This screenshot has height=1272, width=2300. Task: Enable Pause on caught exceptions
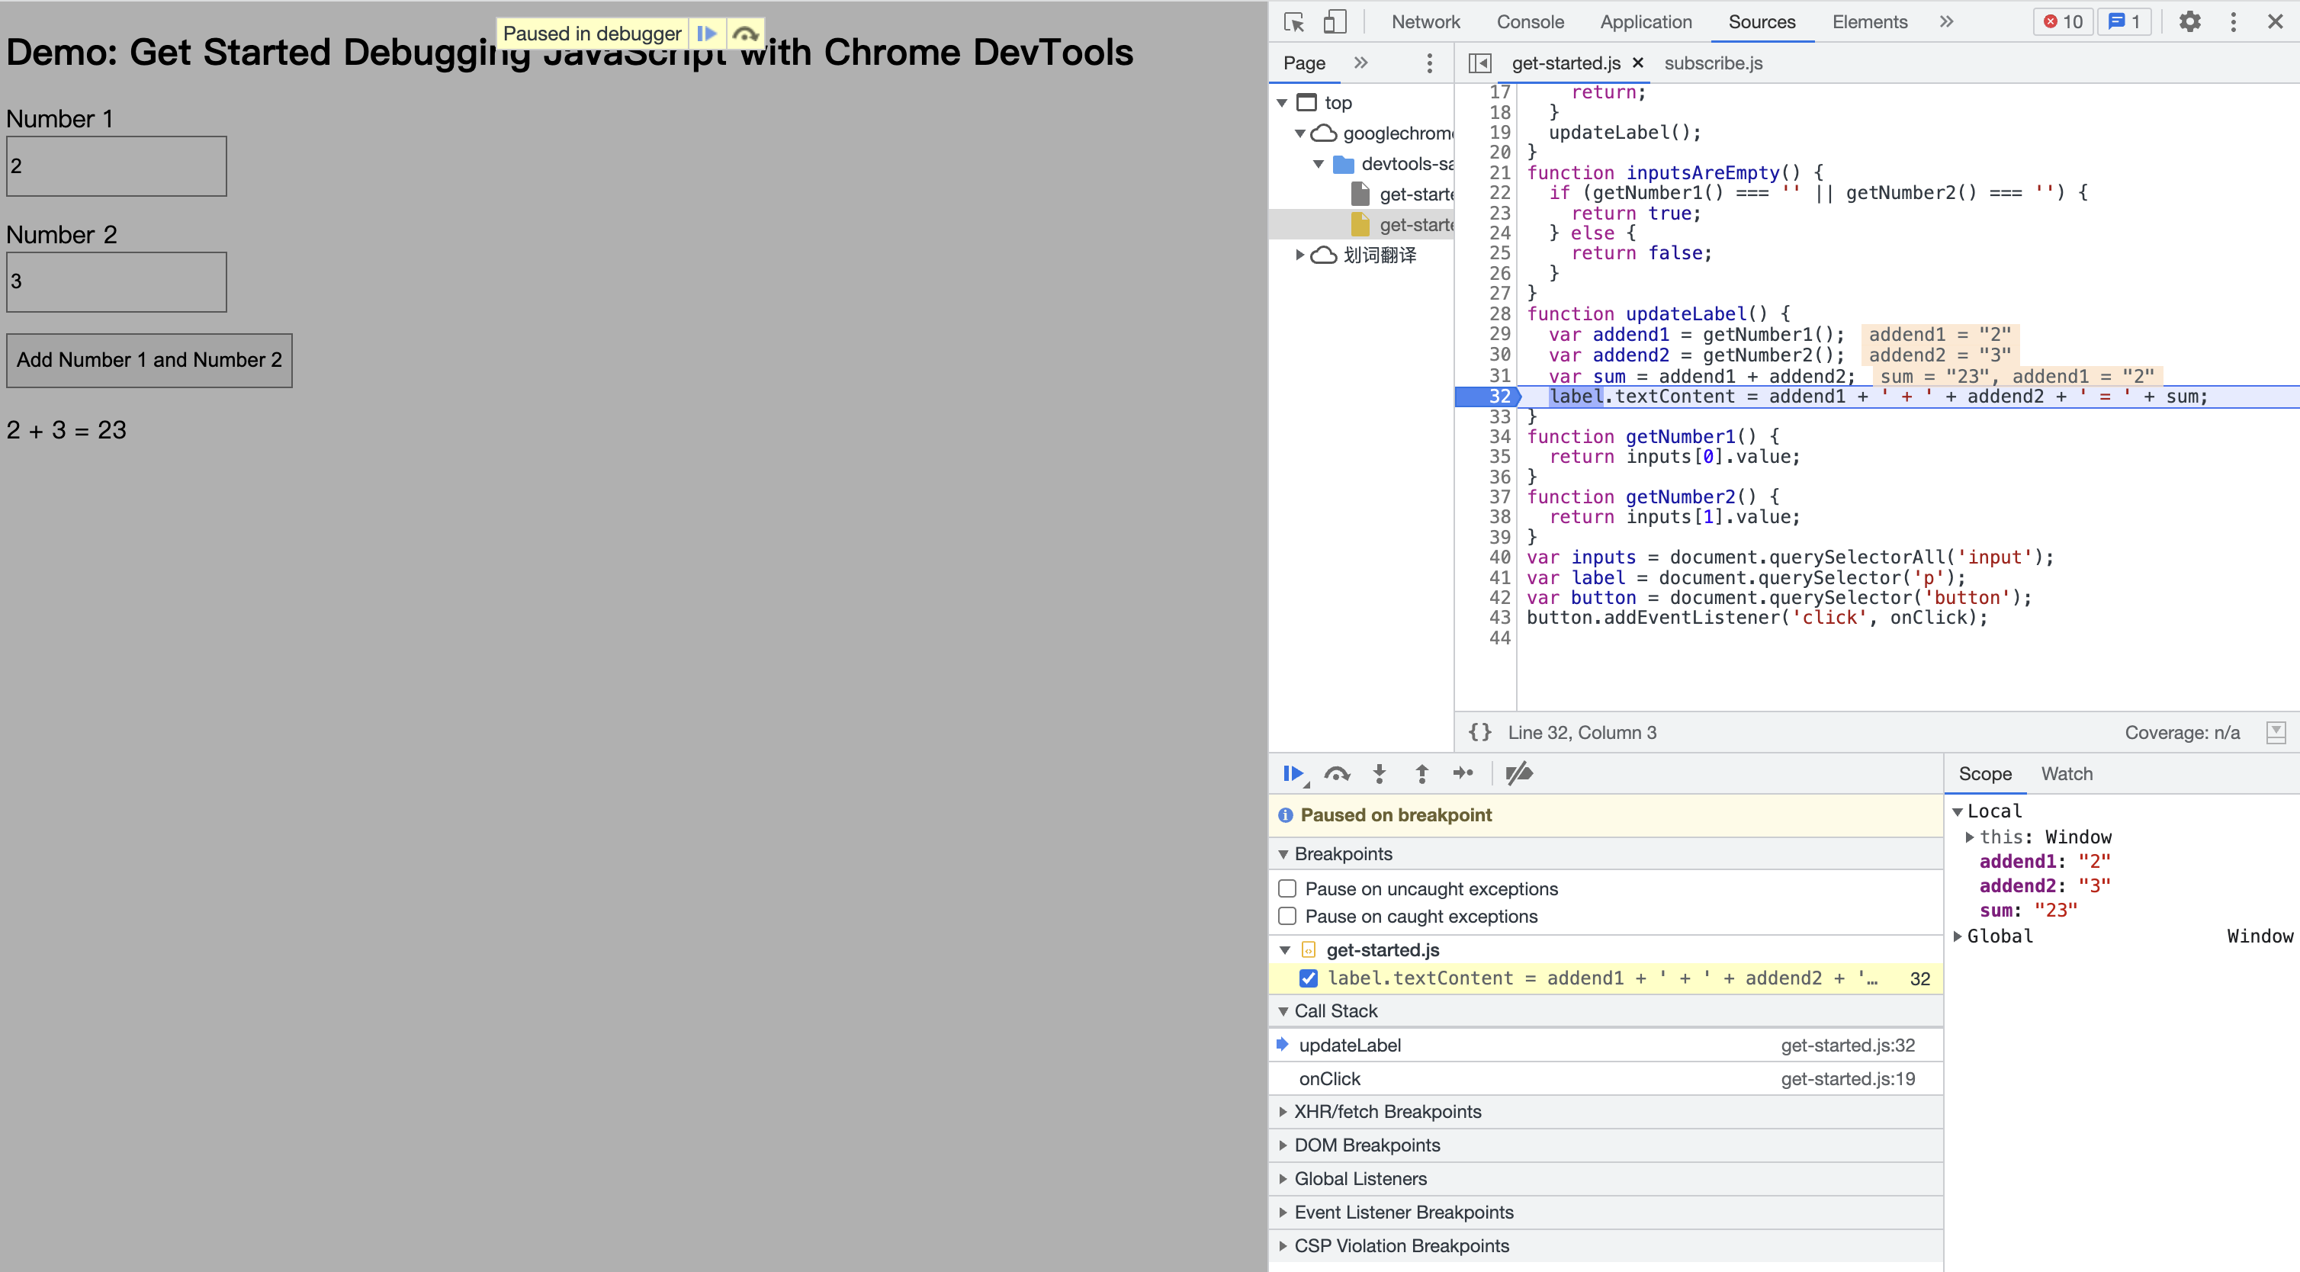[1287, 916]
